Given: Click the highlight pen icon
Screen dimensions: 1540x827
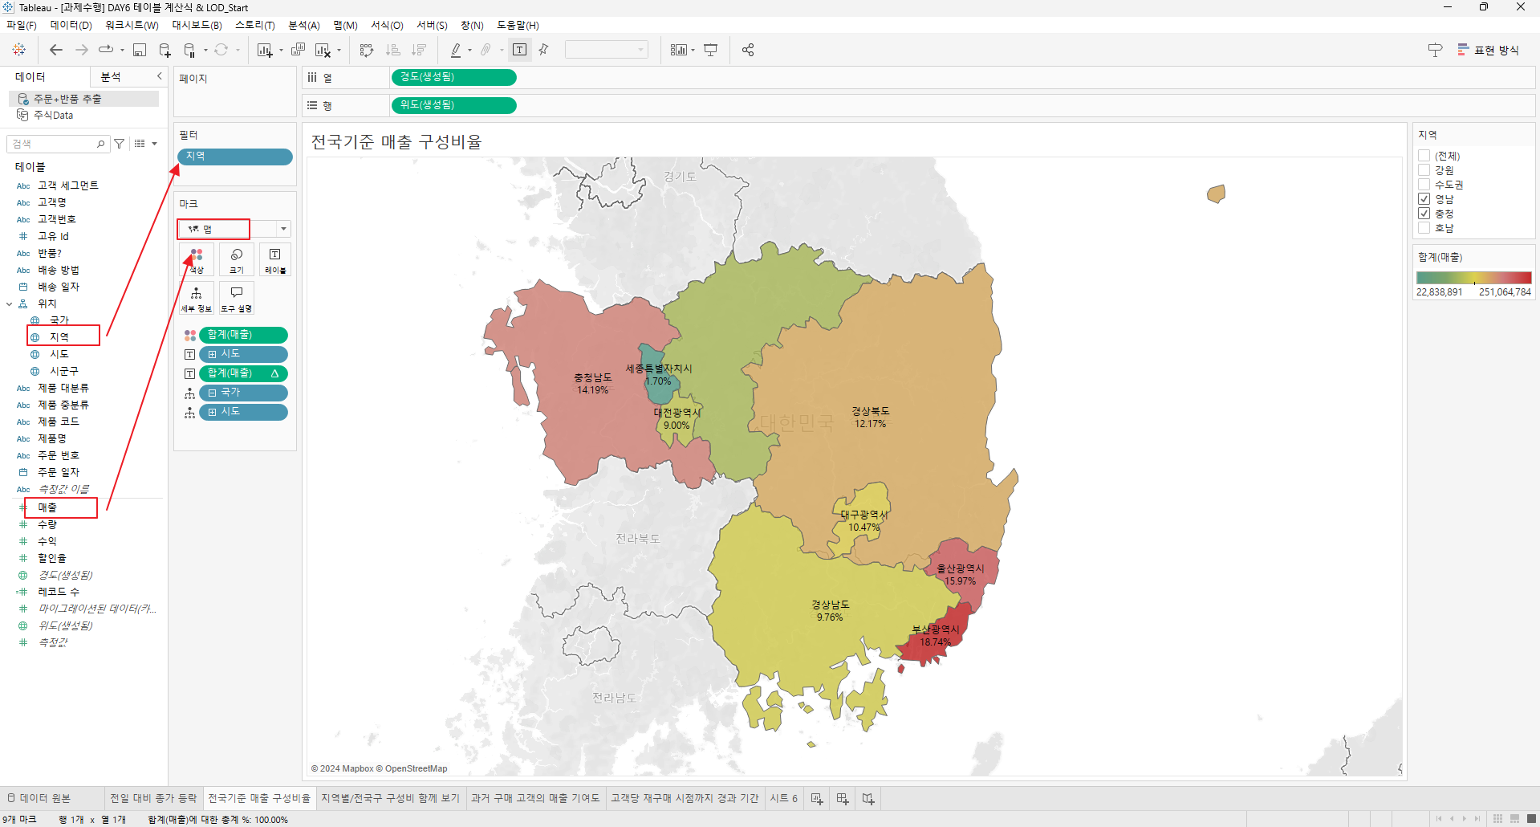Looking at the screenshot, I should click(x=456, y=50).
